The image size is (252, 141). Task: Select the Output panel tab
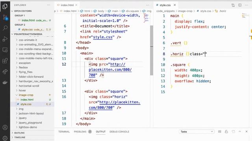point(101,132)
